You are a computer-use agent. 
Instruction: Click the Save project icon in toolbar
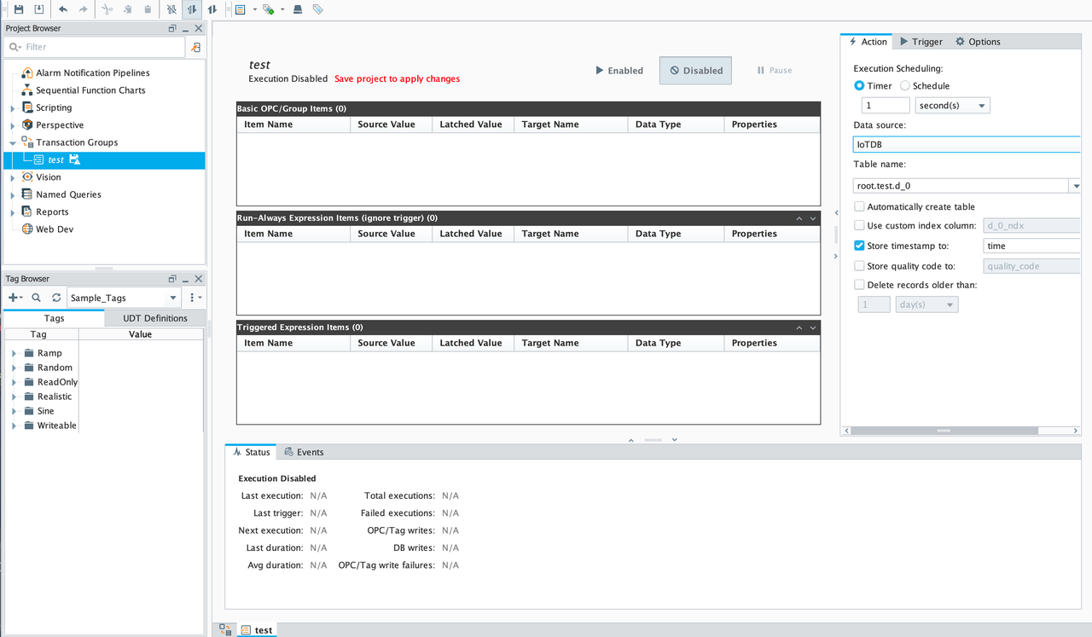[x=19, y=9]
